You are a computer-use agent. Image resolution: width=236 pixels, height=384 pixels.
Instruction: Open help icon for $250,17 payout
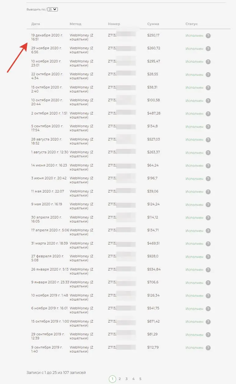coord(208,35)
